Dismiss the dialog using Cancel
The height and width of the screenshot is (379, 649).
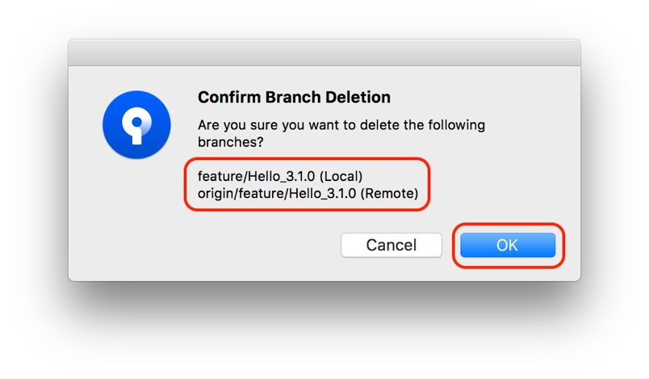(x=391, y=245)
